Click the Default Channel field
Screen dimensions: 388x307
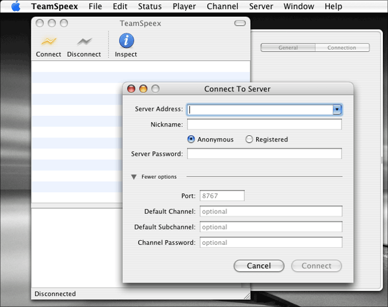[271, 211]
